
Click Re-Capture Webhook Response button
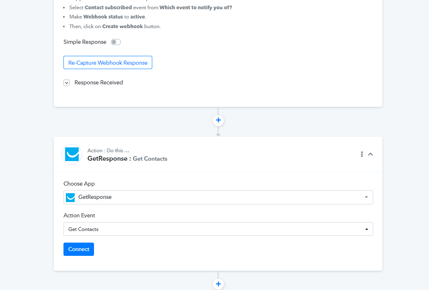click(108, 62)
